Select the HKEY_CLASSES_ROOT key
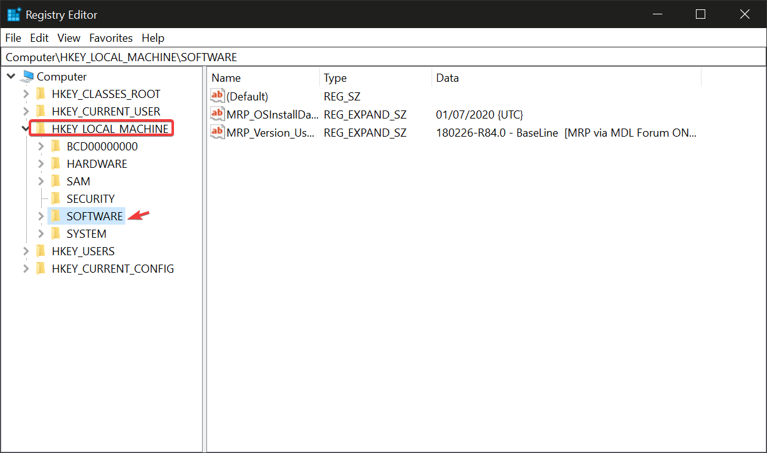The height and width of the screenshot is (453, 767). [106, 94]
